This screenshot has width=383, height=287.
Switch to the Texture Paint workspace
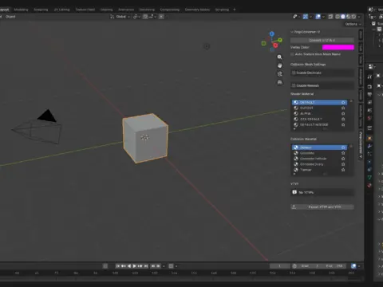point(85,10)
